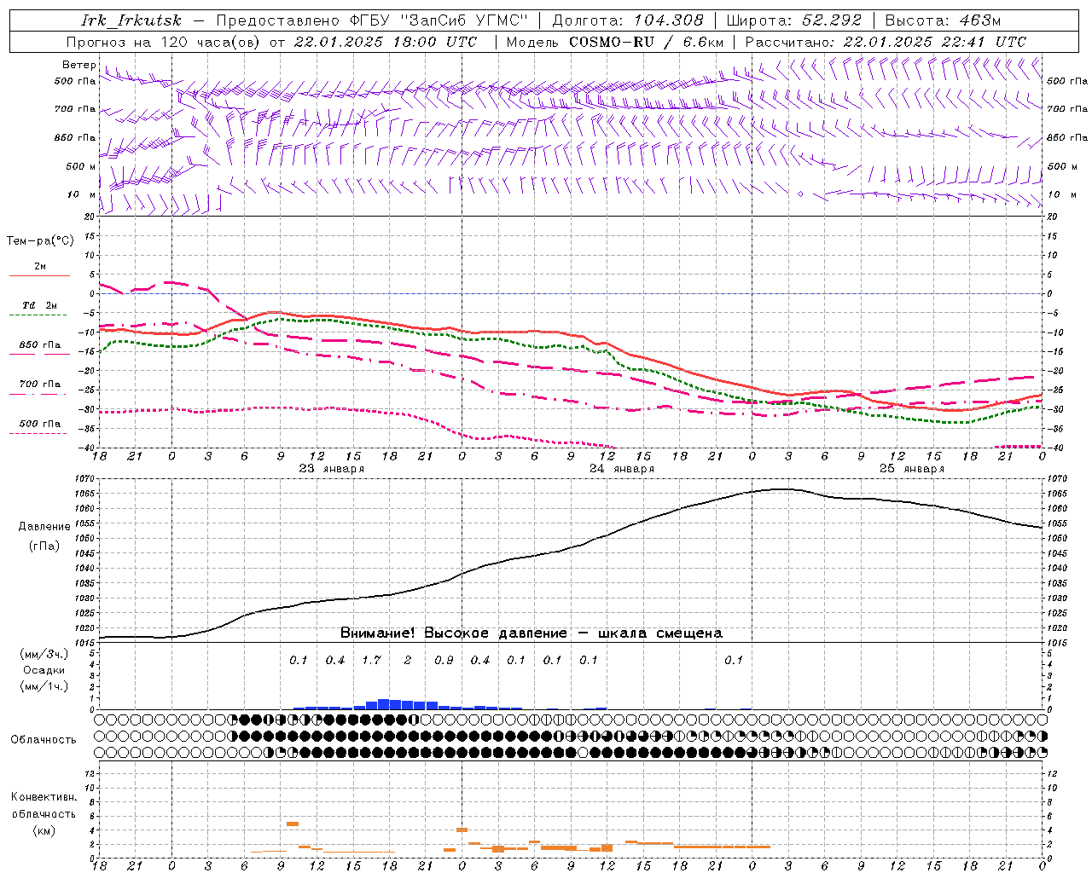
Task: Select the unit label "(км)" under convective cloudiness
Action: pyautogui.click(x=44, y=830)
